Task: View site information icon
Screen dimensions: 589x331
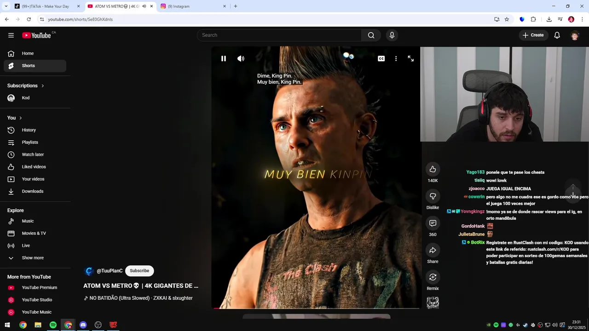Action: pyautogui.click(x=42, y=19)
